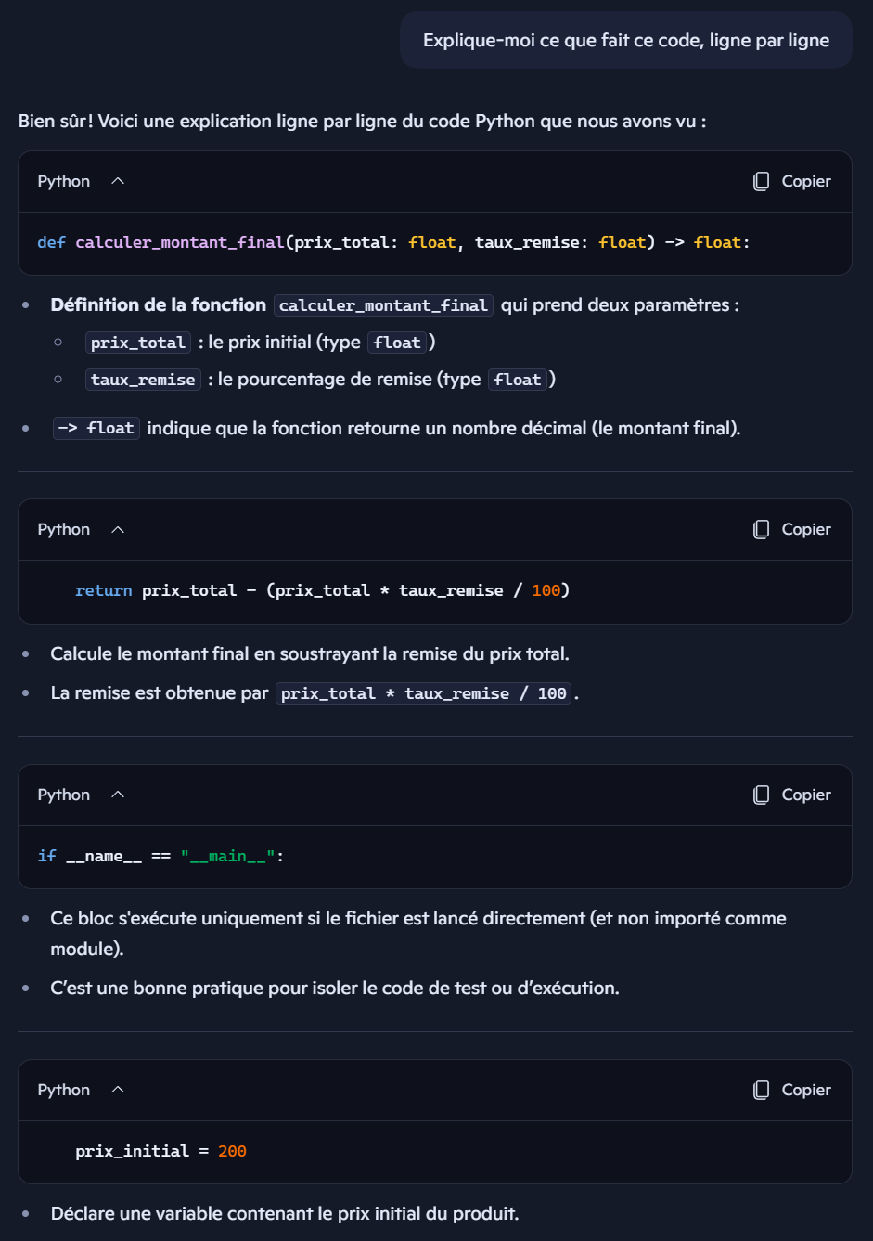
Task: Click inline code "prix_total * taux_remise / 100" in the bullet
Action: point(424,693)
